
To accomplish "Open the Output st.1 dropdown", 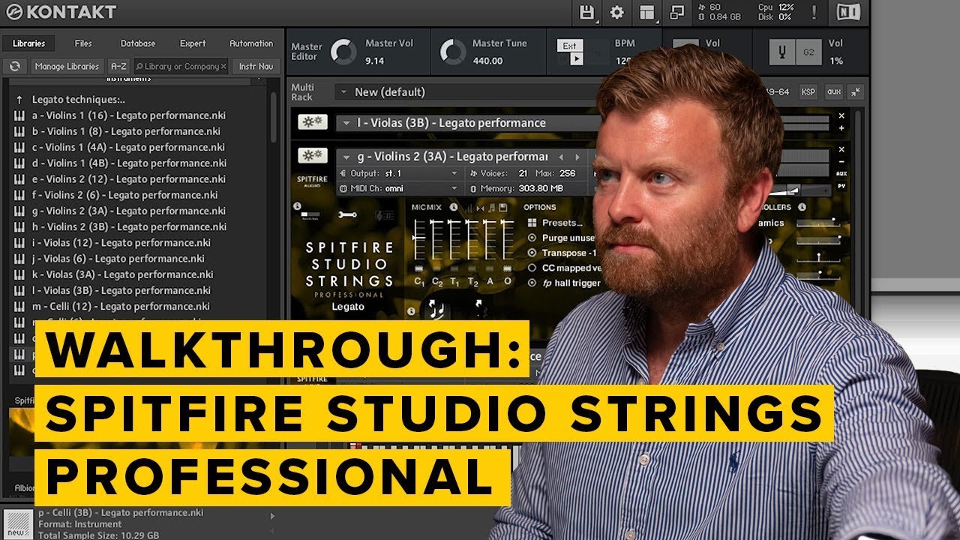I will coord(400,173).
